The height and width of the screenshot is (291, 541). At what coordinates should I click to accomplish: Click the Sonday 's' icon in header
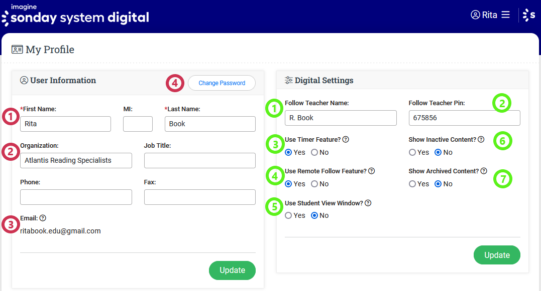pyautogui.click(x=529, y=16)
